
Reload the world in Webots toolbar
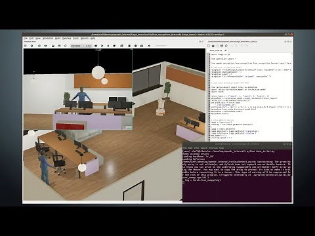(65, 46)
